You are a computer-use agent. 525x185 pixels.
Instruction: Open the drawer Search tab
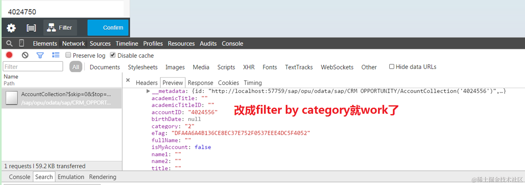[x=44, y=177]
